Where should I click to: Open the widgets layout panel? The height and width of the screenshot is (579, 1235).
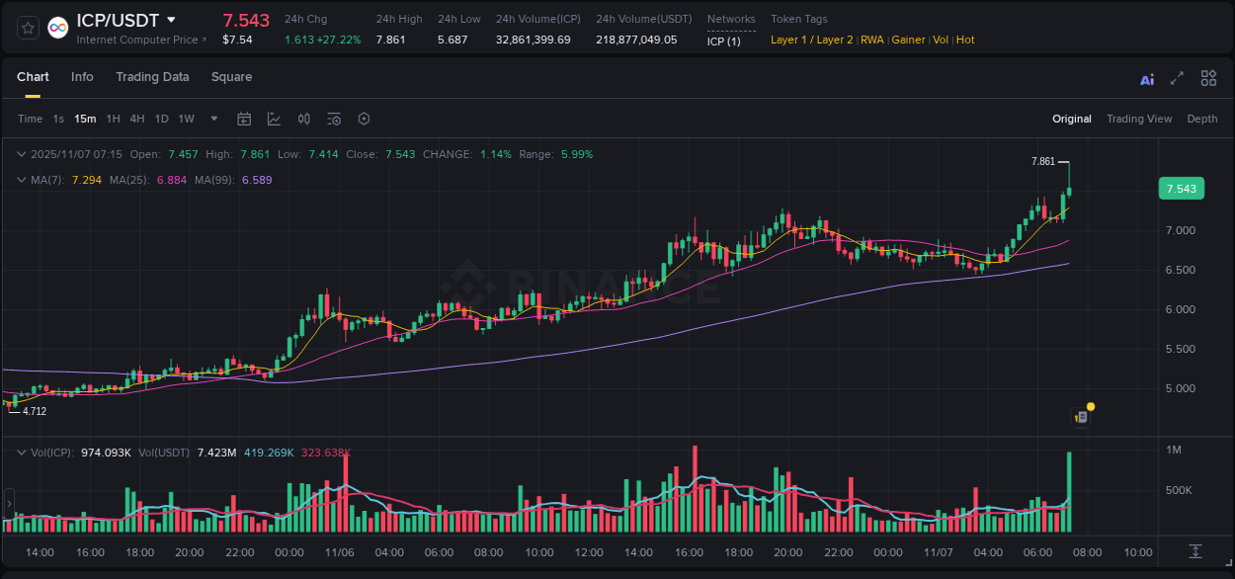tap(1208, 77)
